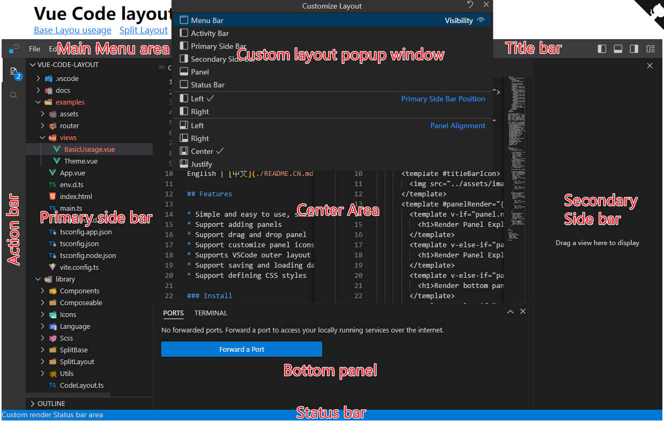Toggle Activity Bar in Customize Layout
Screen dimensions: 664x421
point(332,33)
